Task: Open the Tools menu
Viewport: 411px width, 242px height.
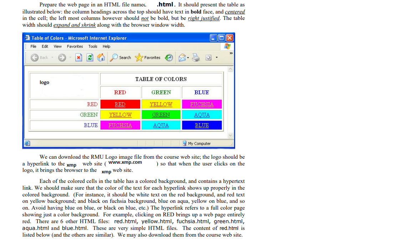Action: click(93, 46)
